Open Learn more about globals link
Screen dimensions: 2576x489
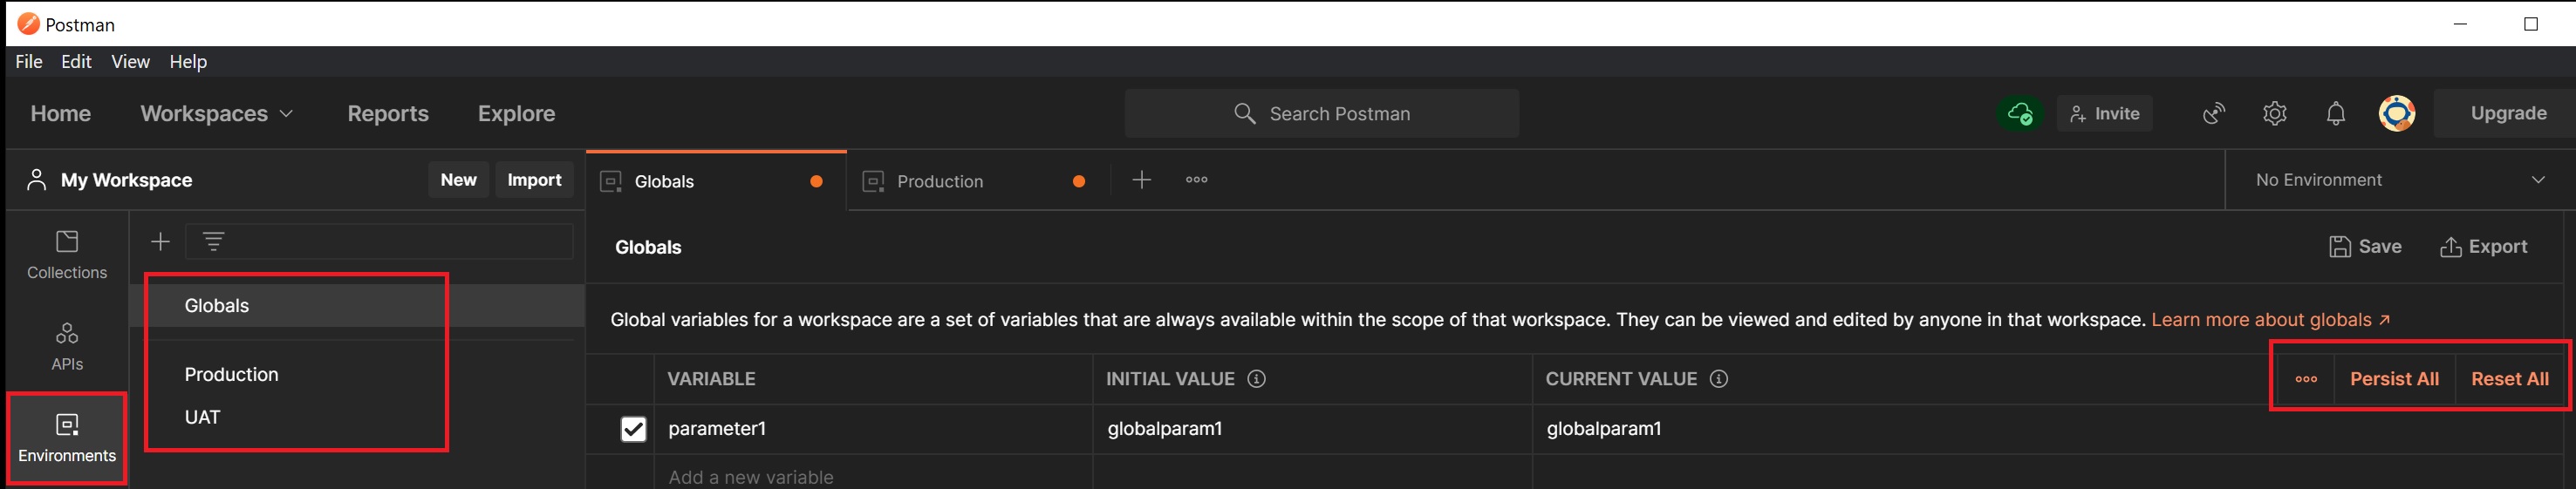tap(2269, 320)
